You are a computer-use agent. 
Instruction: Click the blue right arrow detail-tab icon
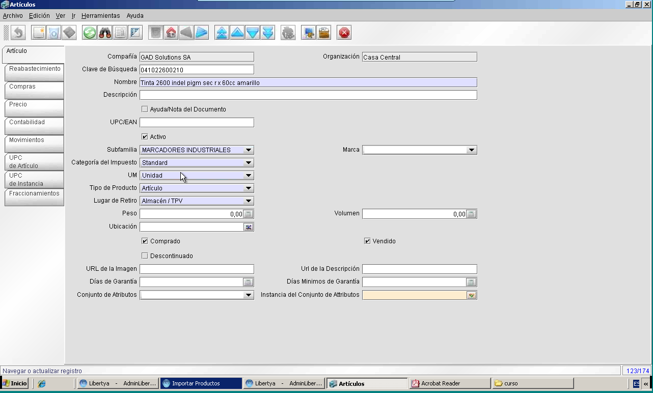[202, 33]
